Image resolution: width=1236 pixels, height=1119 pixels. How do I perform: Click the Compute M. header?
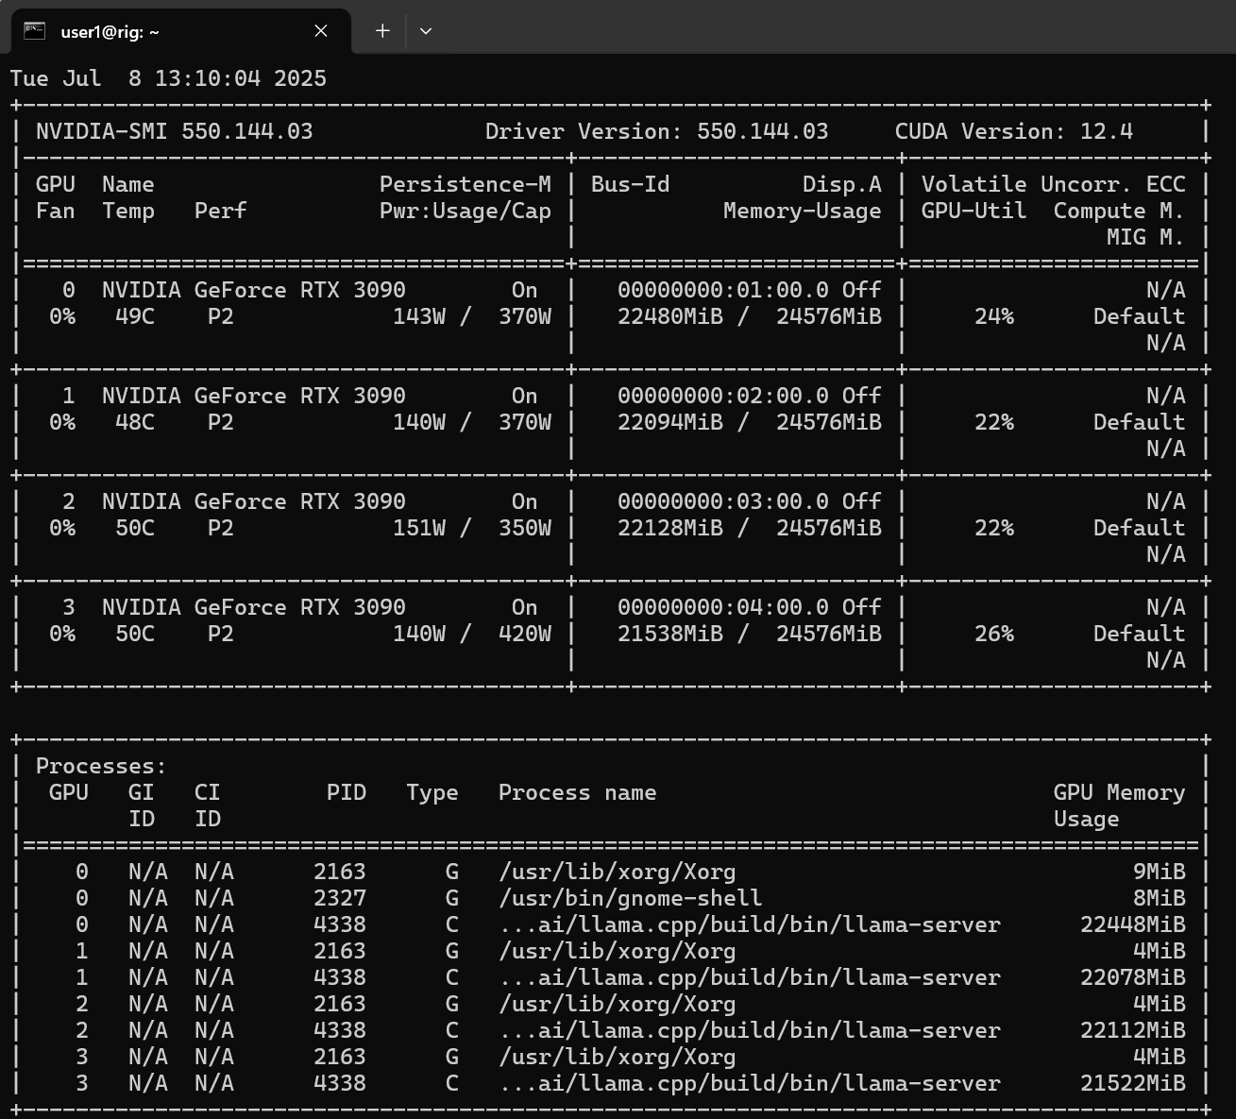coord(1120,212)
